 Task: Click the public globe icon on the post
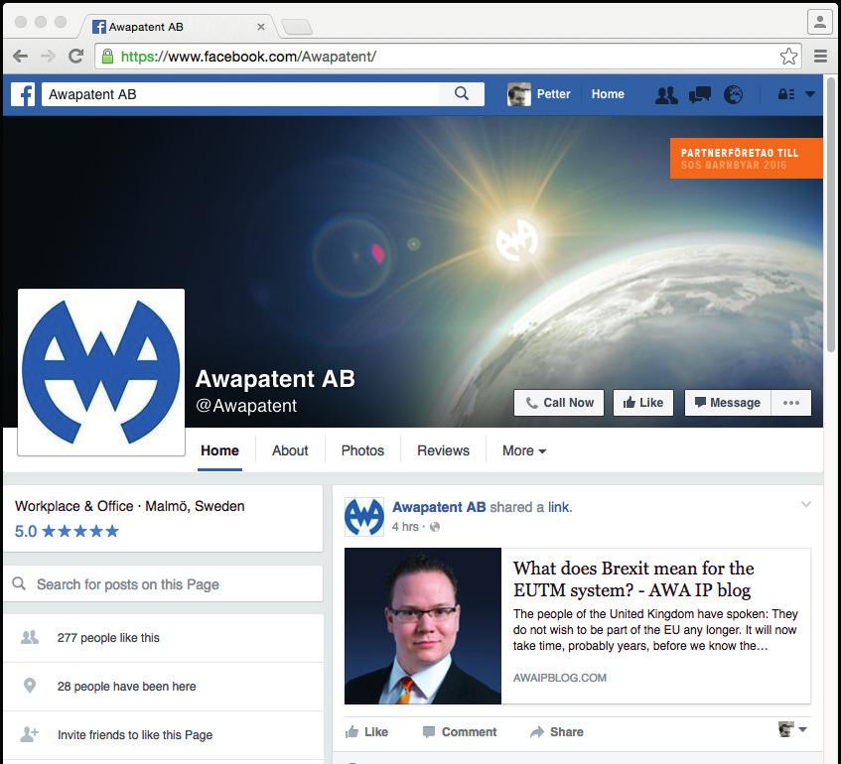tap(435, 527)
